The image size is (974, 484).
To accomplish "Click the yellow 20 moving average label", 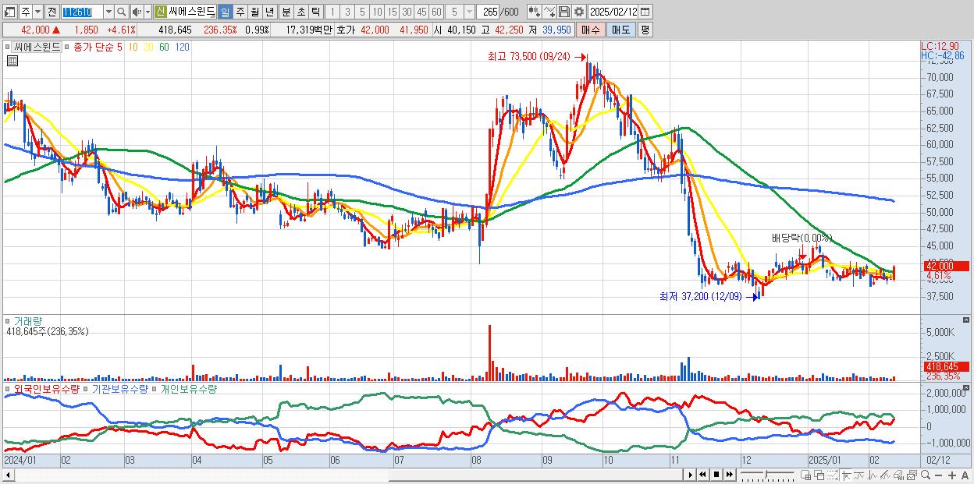I will pos(148,48).
